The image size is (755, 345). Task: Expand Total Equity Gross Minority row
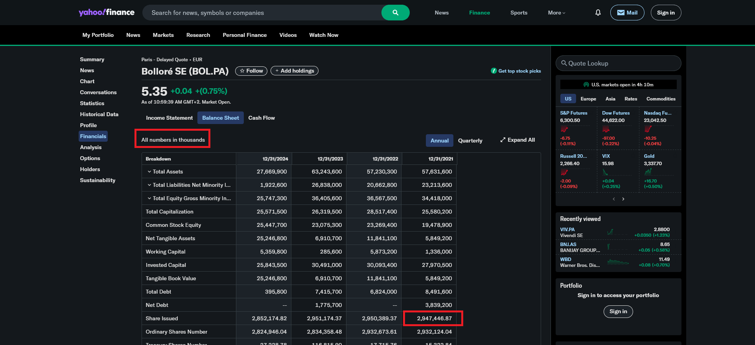click(149, 198)
